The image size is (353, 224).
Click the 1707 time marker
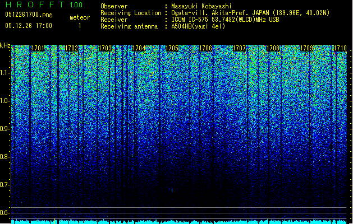[x=239, y=48]
